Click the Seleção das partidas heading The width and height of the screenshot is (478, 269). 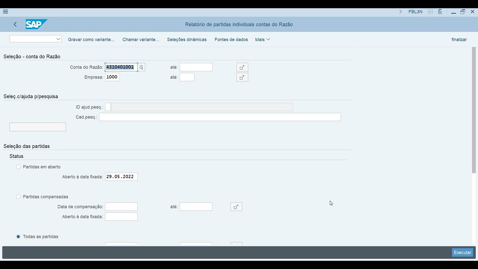[x=27, y=146]
